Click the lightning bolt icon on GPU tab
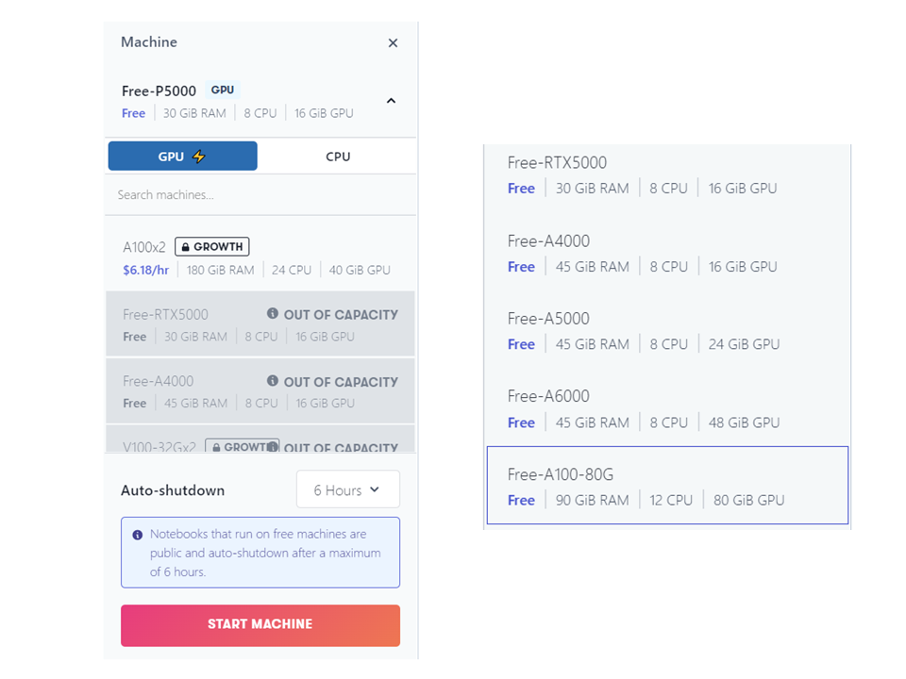The width and height of the screenshot is (906, 679). coord(198,157)
